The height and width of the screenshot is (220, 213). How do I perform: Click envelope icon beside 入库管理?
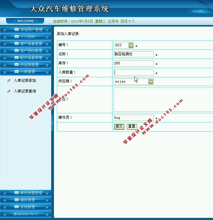coord(16,72)
